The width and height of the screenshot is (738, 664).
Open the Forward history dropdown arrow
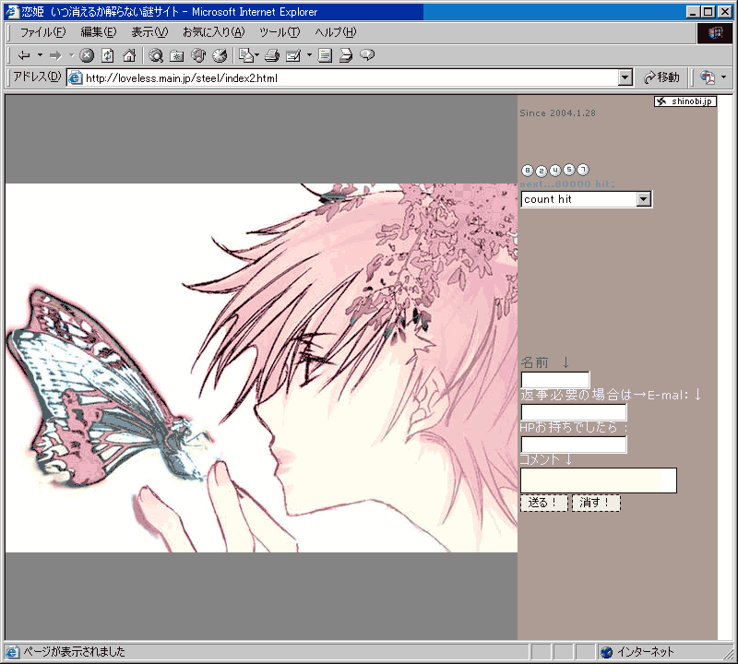[x=72, y=55]
